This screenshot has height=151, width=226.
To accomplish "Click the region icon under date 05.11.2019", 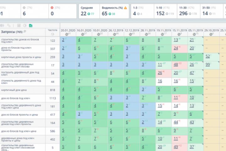I will 194,34.
